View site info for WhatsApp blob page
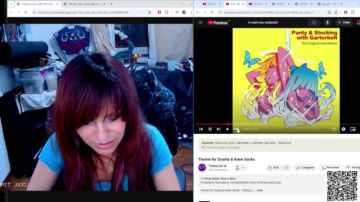This screenshot has width=360, height=202. tap(34, 12)
